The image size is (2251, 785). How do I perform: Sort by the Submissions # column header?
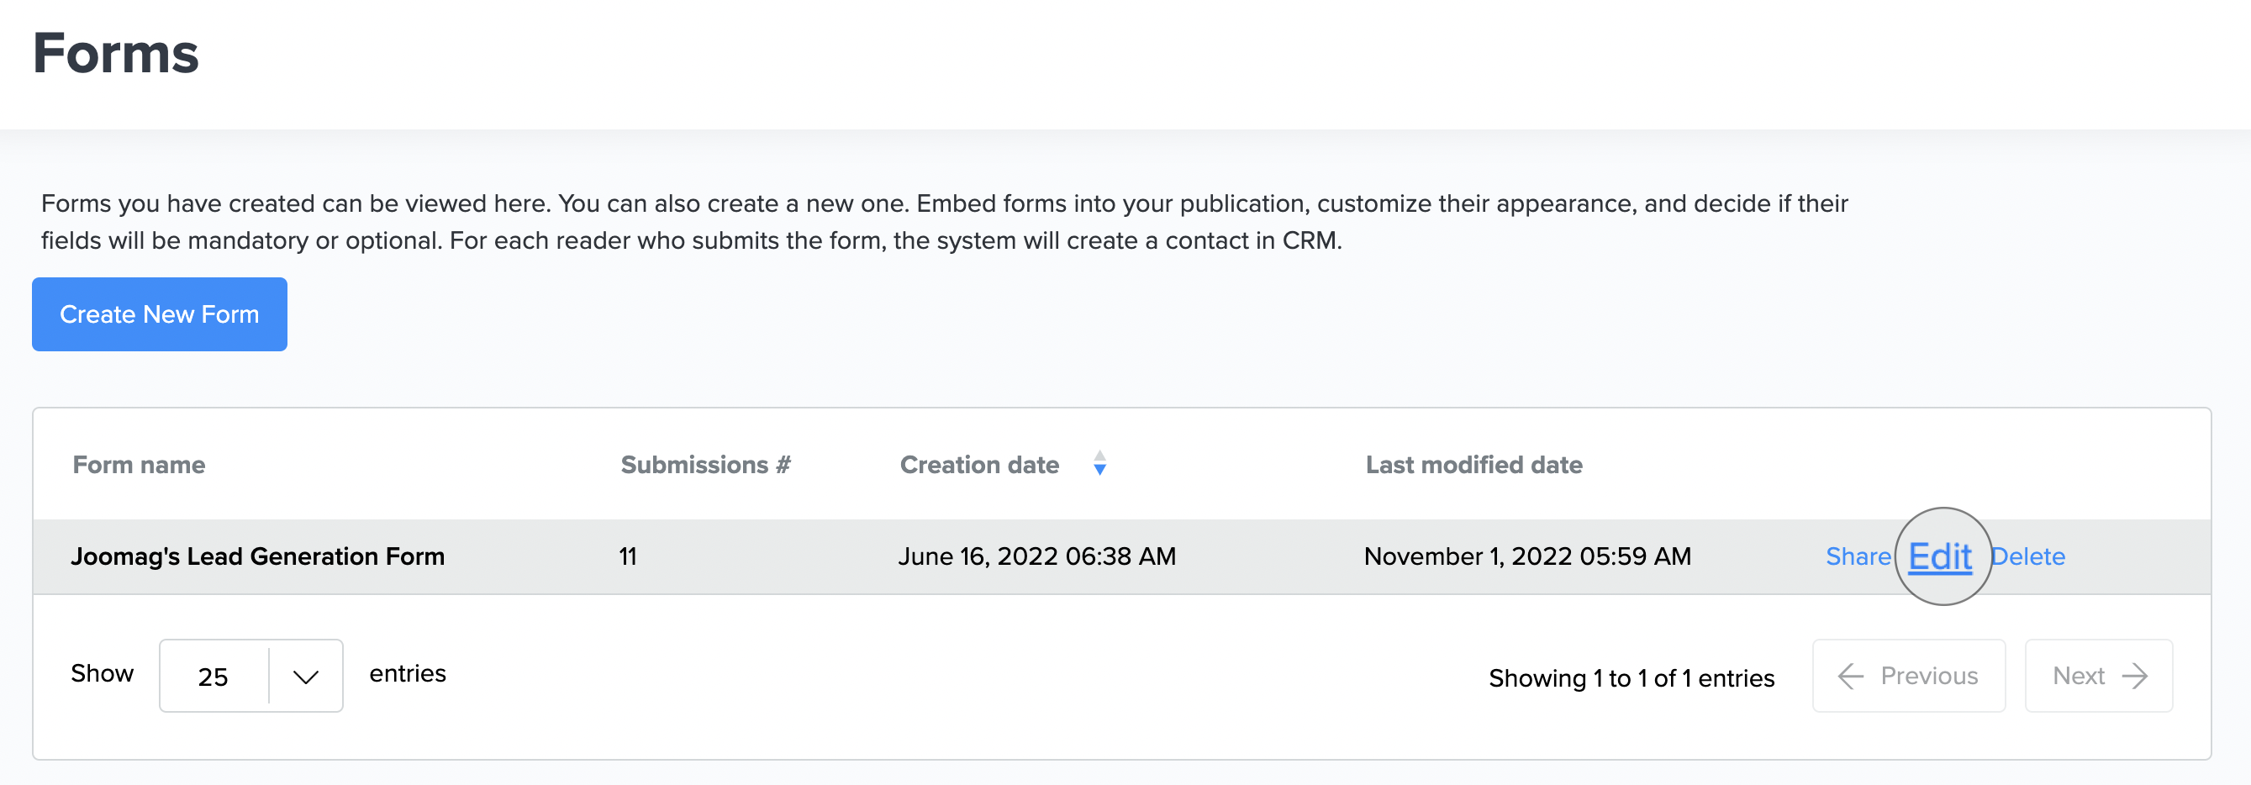click(x=704, y=465)
